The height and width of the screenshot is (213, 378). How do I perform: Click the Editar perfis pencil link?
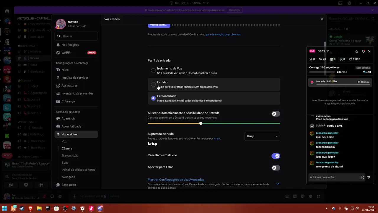pos(76,26)
